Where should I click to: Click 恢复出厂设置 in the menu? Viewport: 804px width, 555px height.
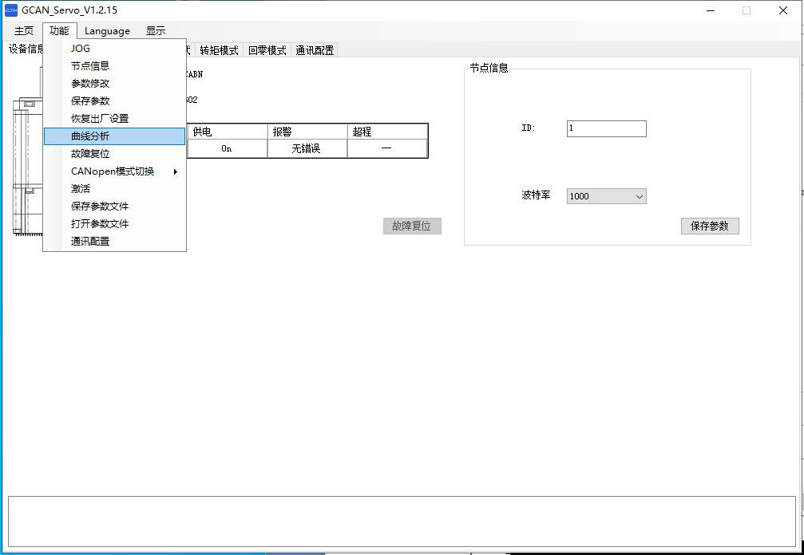[100, 119]
